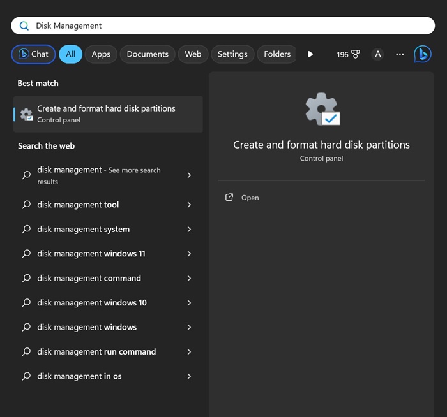Click search icon beside disk management tool
Screen dimensions: 447x417
click(26, 205)
